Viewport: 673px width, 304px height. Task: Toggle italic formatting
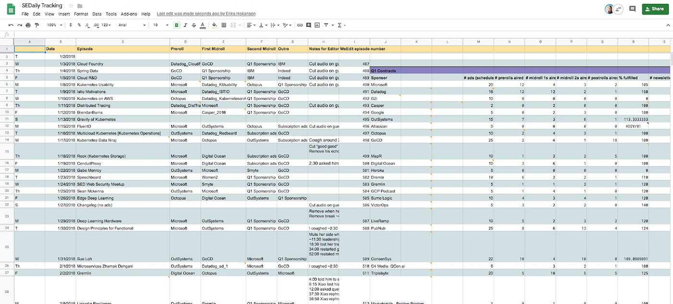tap(186, 25)
